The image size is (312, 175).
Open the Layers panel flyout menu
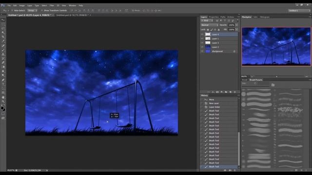tap(238, 17)
